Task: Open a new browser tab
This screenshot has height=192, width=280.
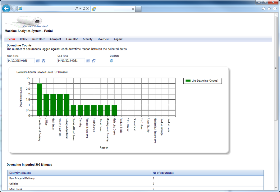Action: 138,9
